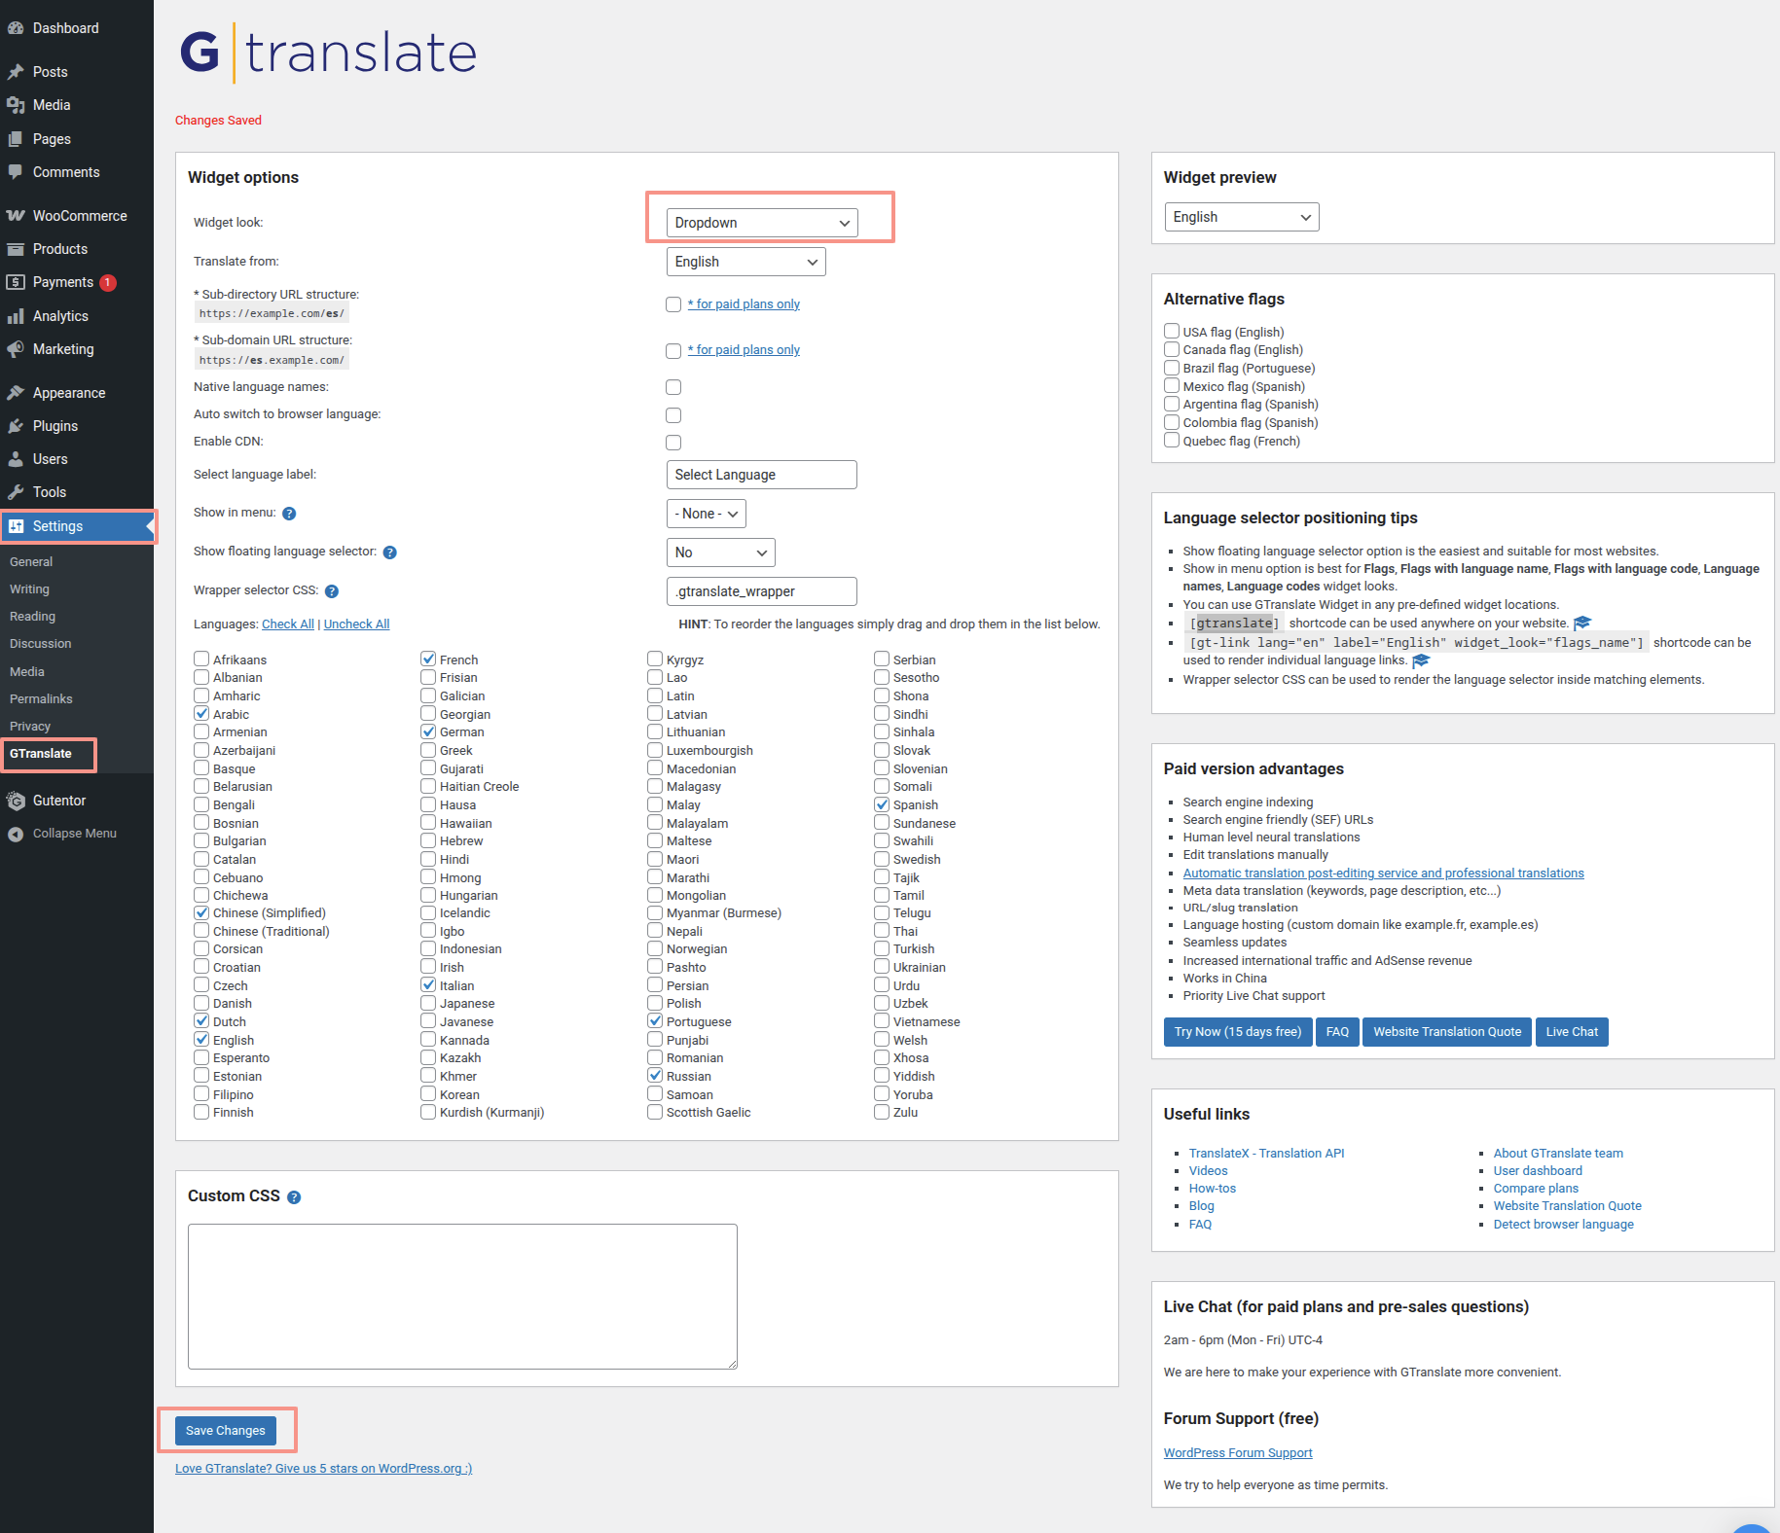Expand the Show in menu dropdown
Image resolution: width=1780 pixels, height=1533 pixels.
coord(706,514)
